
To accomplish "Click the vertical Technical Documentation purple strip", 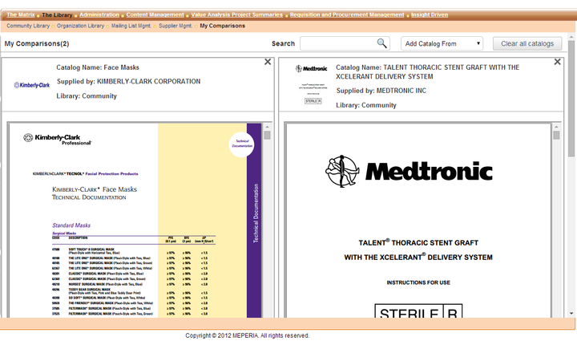I will (x=255, y=220).
